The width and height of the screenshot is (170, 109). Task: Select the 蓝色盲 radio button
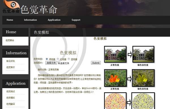[x=69, y=59]
